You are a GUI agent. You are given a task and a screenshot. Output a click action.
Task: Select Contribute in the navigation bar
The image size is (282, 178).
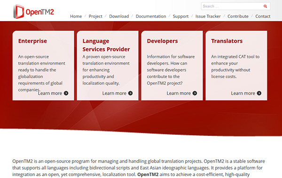(x=238, y=16)
